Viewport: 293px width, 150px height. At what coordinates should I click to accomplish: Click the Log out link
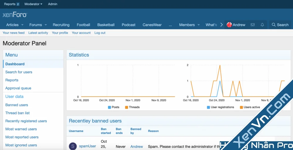(100, 33)
